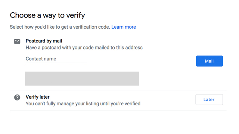Open the Learn more link
The height and width of the screenshot is (134, 239).
(x=124, y=27)
